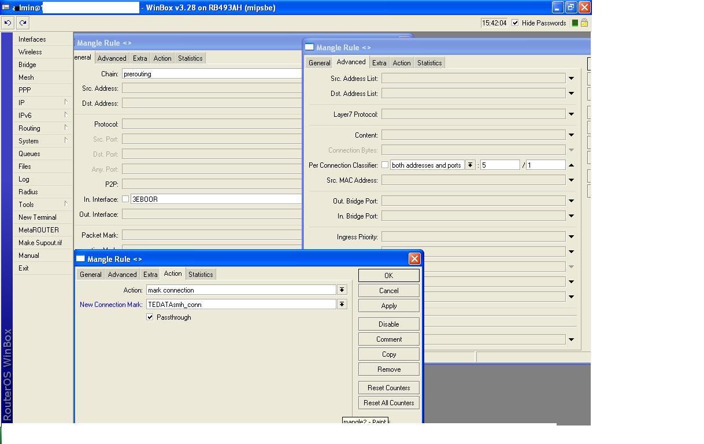The height and width of the screenshot is (444, 704).
Task: Toggle the In. Interface invert checkbox
Action: point(125,199)
